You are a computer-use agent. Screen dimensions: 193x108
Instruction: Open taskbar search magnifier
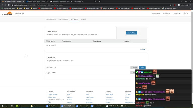[7, 106]
